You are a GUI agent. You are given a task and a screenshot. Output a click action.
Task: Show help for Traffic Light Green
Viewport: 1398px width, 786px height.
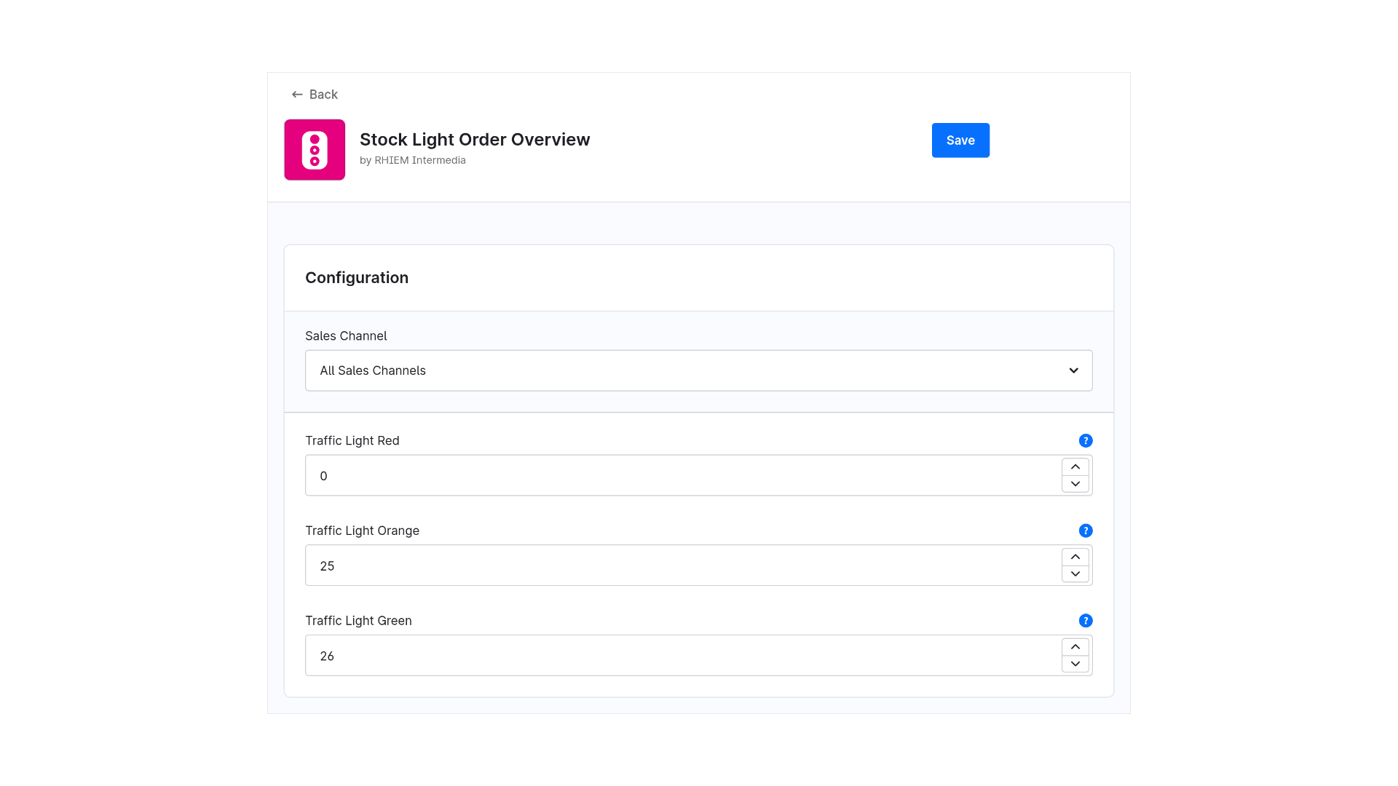(1086, 621)
